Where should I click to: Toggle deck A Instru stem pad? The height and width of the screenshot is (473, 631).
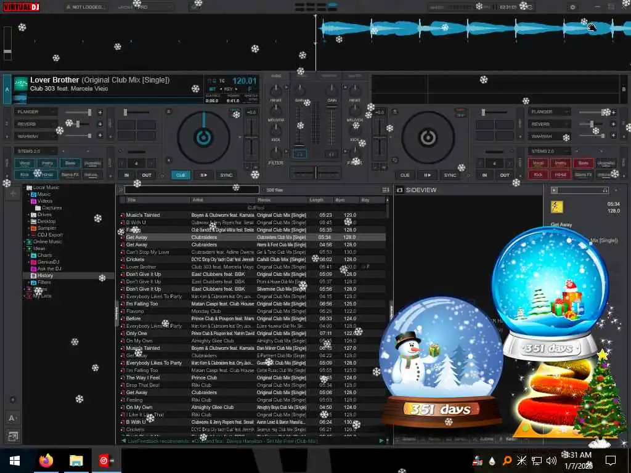pos(47,163)
